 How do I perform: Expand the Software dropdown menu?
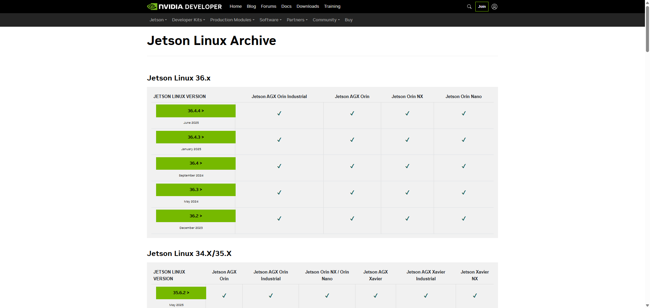(x=270, y=20)
